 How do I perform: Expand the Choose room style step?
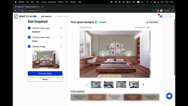45,37
